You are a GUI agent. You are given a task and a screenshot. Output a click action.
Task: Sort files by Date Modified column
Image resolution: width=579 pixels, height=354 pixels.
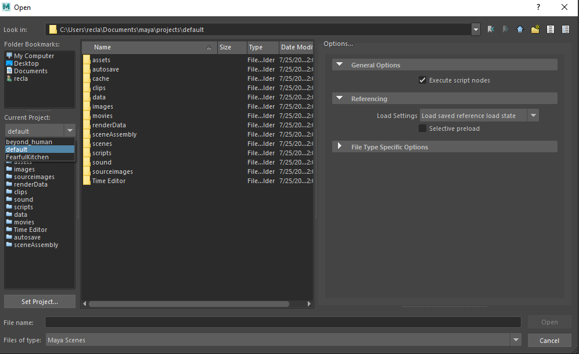point(296,47)
